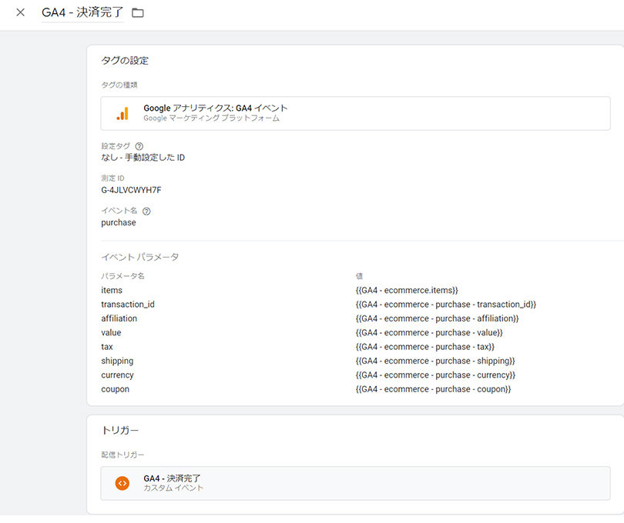The image size is (624, 523).
Task: Click the purchase - tax variable value
Action: point(425,347)
